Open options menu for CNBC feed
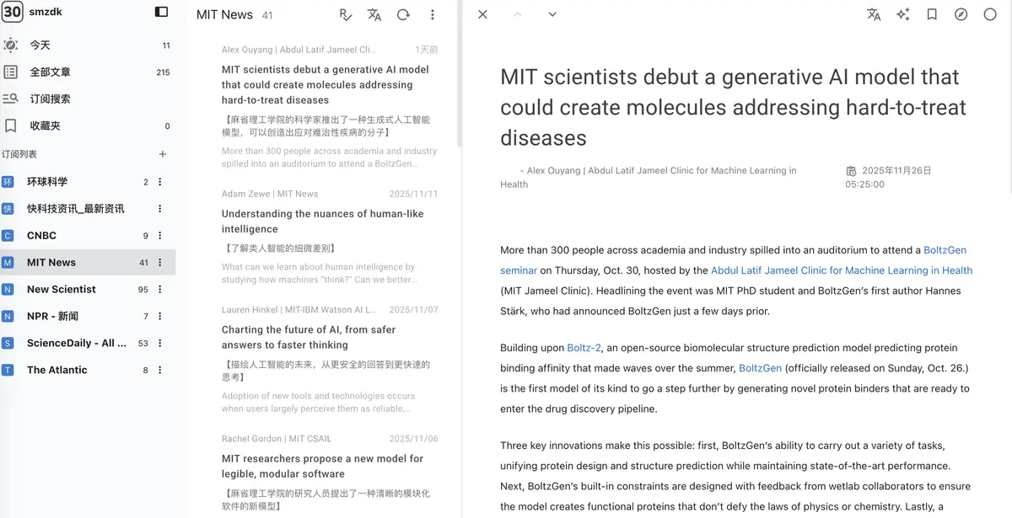 click(160, 236)
